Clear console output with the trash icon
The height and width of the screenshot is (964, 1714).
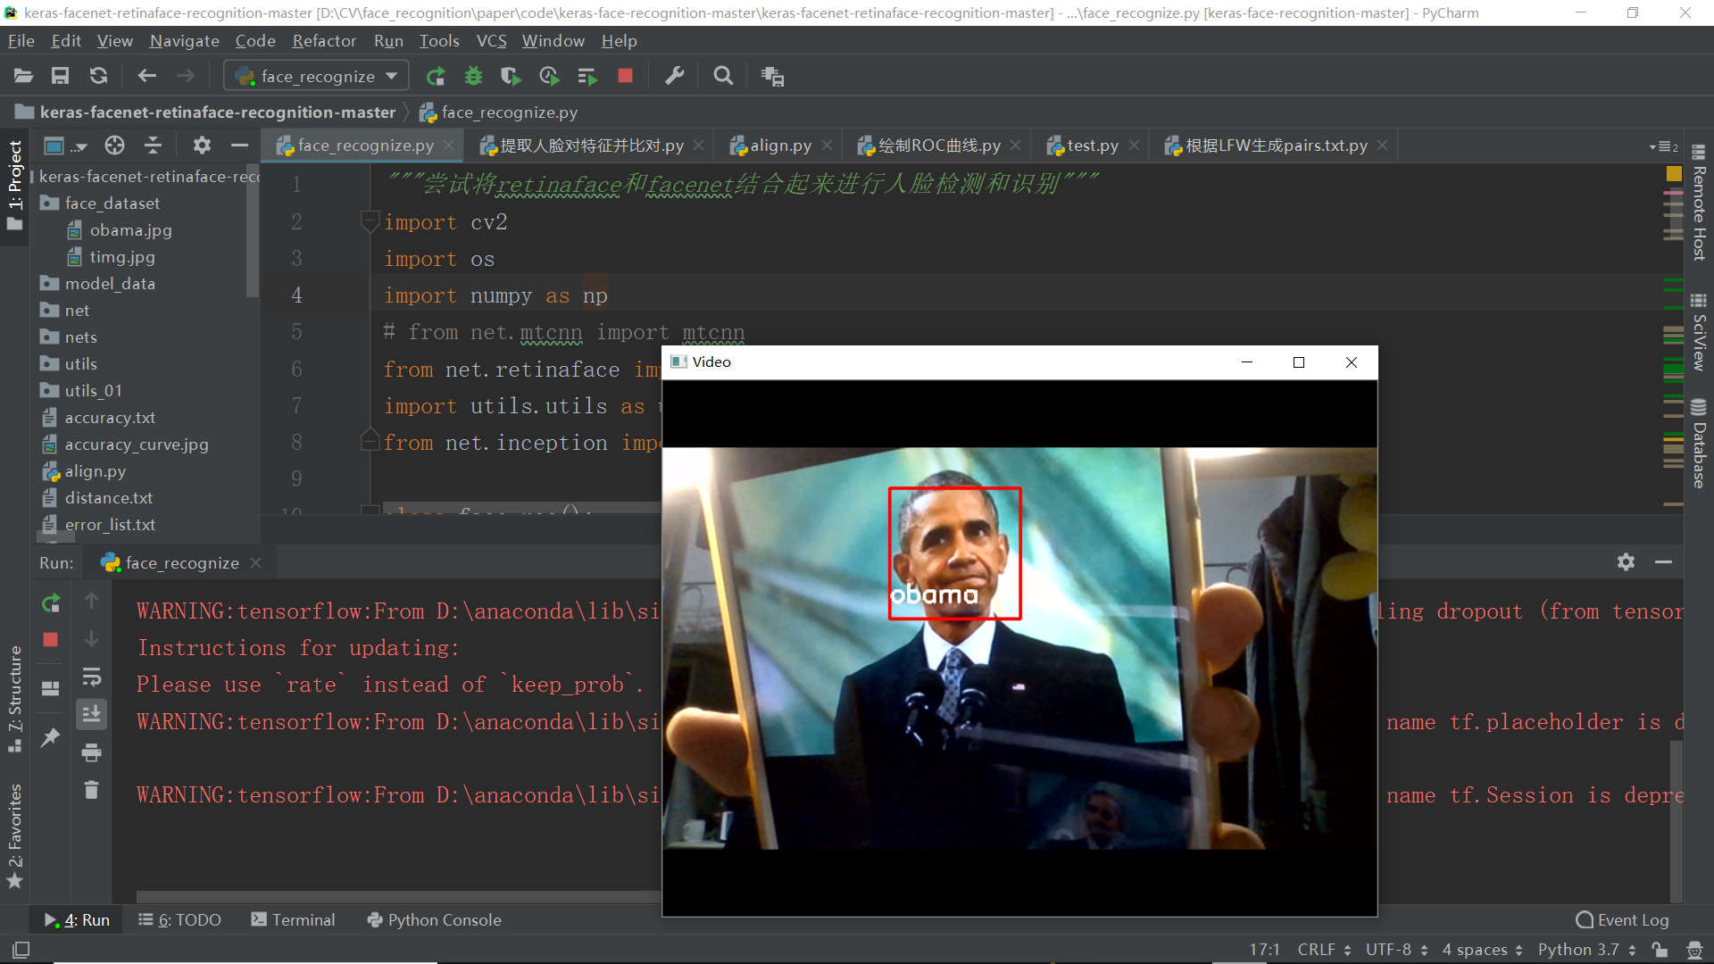[x=91, y=790]
